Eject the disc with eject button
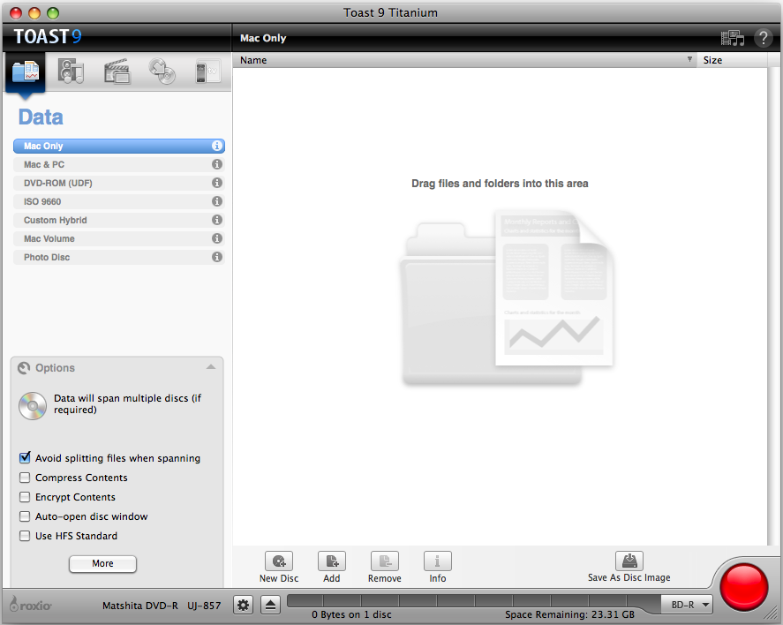The image size is (783, 625). click(271, 606)
